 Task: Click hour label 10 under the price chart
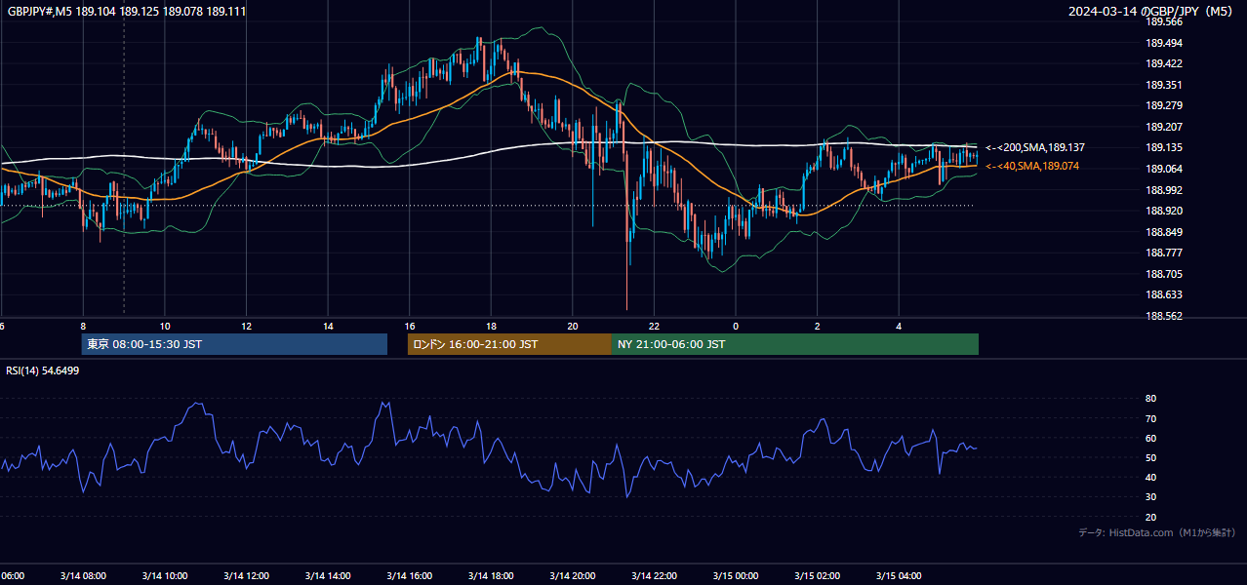pos(165,326)
